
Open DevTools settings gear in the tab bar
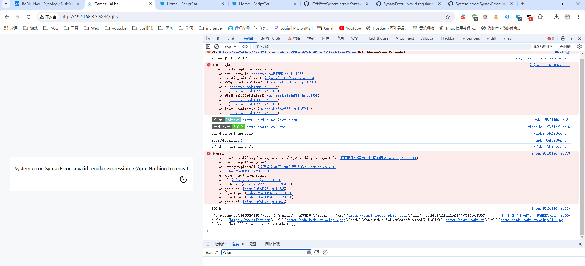563,38
